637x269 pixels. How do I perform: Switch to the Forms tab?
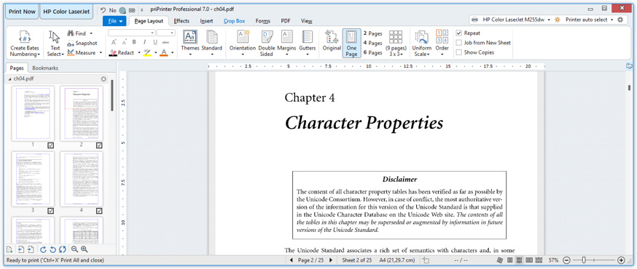point(263,21)
